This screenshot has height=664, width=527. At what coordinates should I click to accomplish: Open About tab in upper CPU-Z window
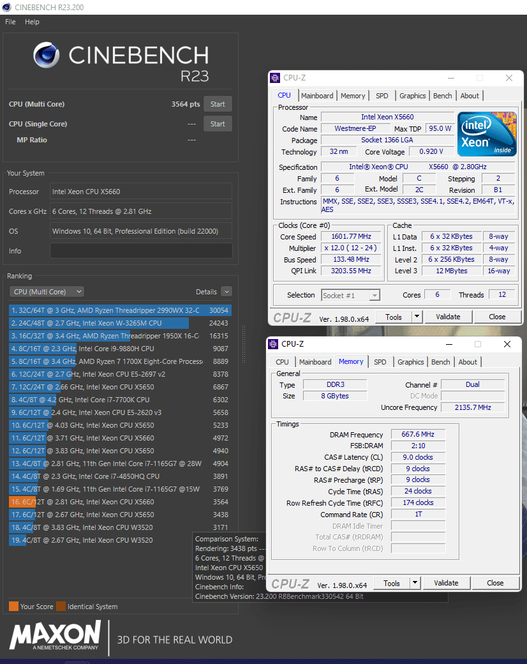point(470,96)
